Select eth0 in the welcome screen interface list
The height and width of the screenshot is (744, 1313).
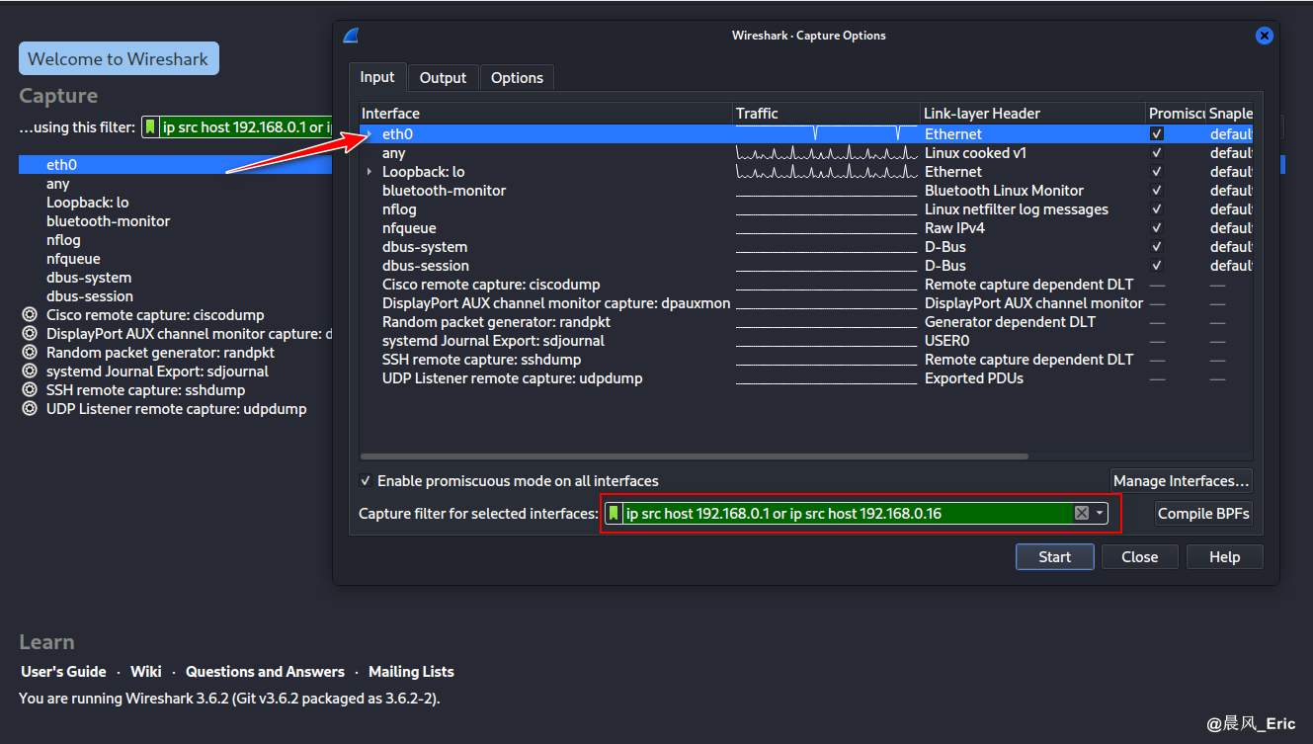pyautogui.click(x=174, y=165)
